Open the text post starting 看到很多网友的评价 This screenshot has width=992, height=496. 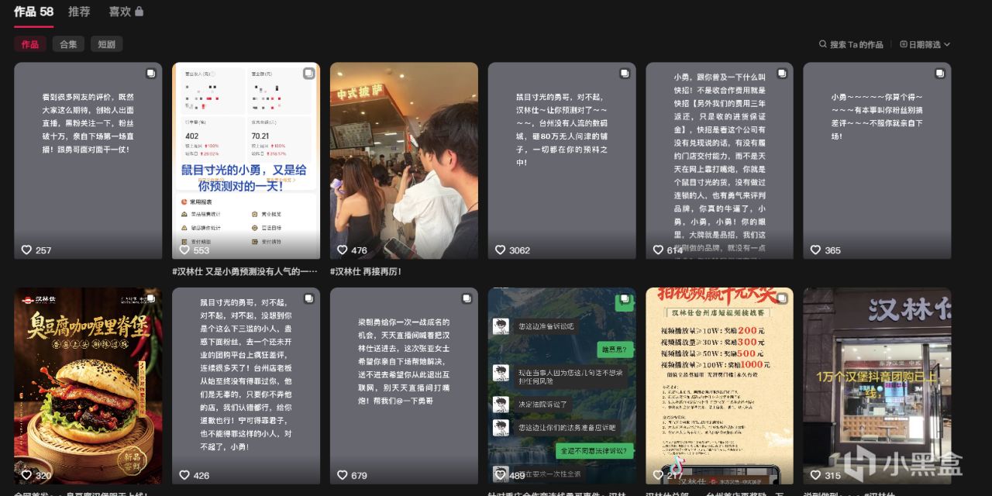click(88, 160)
